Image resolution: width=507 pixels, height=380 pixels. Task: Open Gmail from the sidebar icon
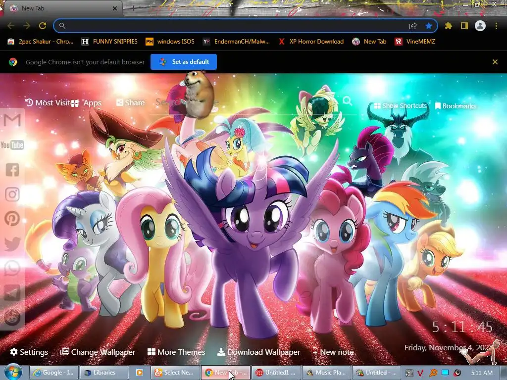[x=12, y=120]
